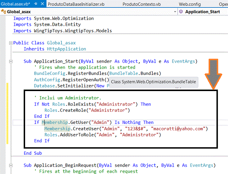
Task: Click the HttpApplication type name
Action: (66, 49)
